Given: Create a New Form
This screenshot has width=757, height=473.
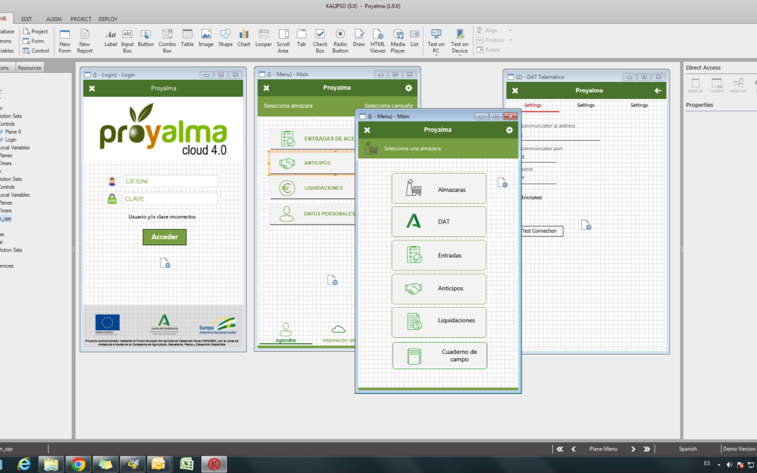Looking at the screenshot, I should [x=64, y=41].
